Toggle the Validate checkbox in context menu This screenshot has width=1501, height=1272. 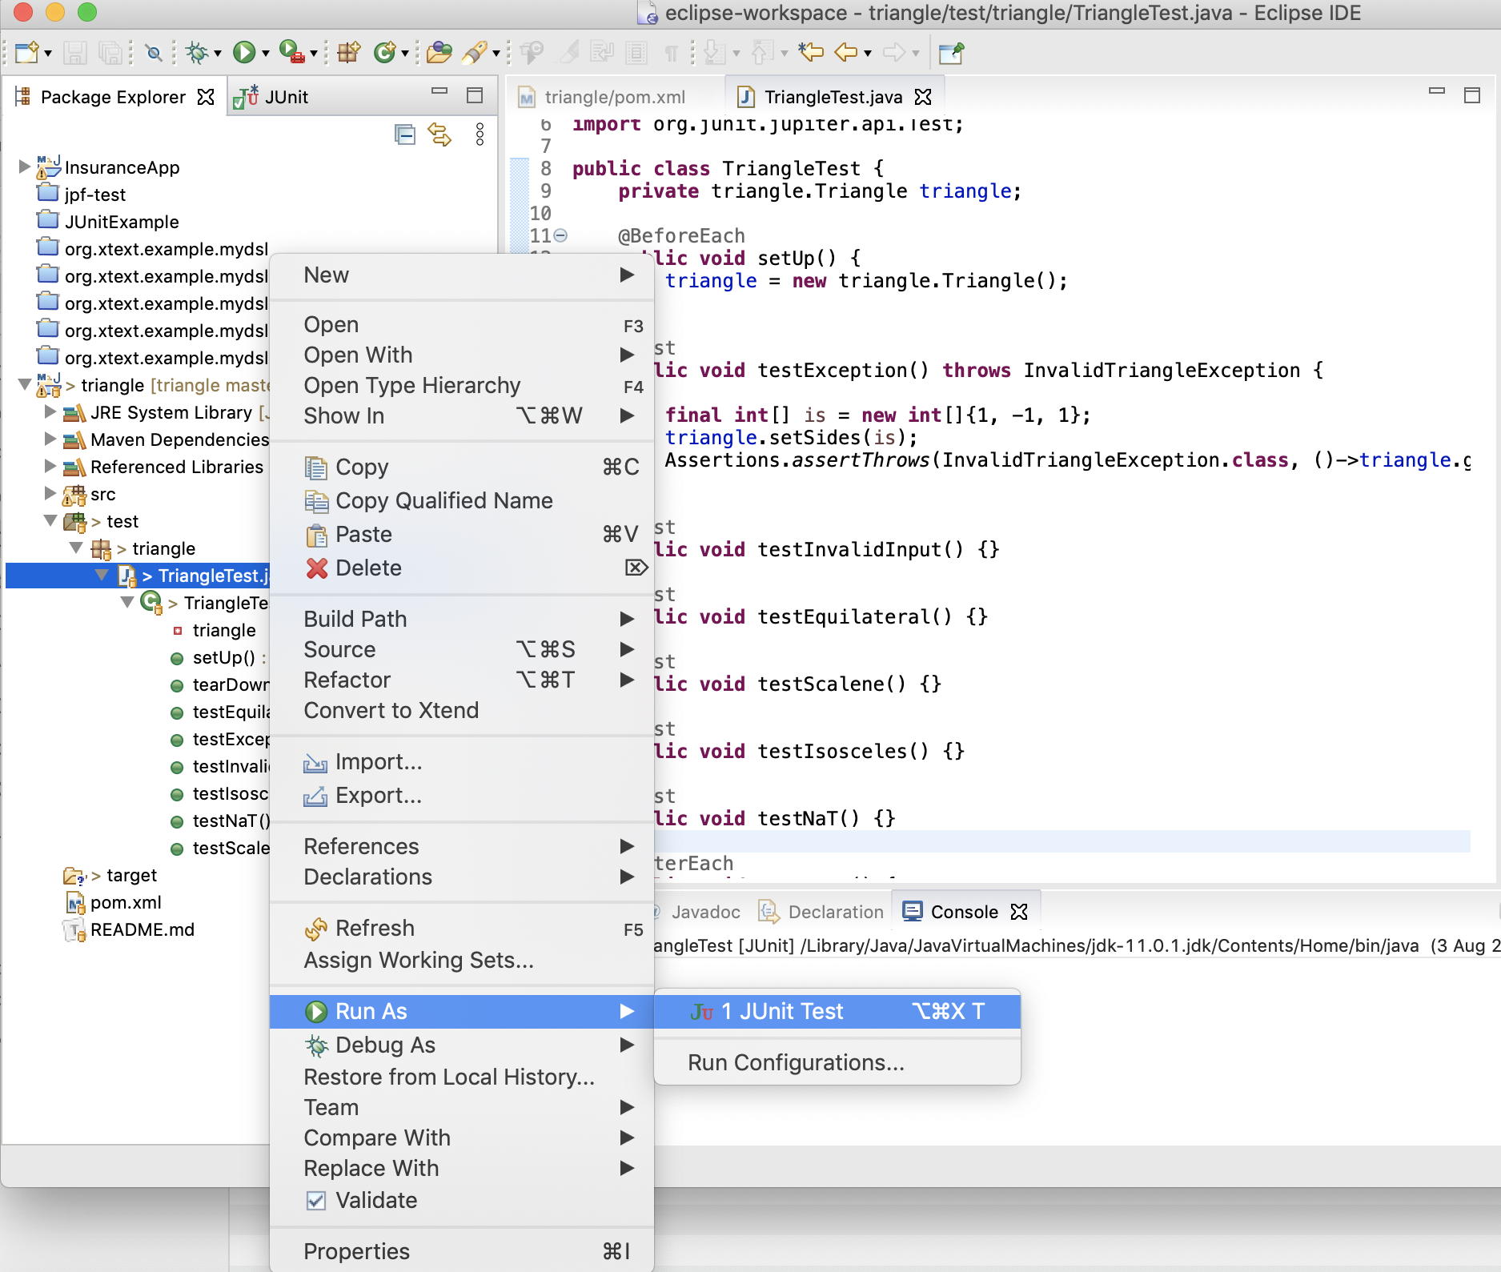coord(316,1201)
